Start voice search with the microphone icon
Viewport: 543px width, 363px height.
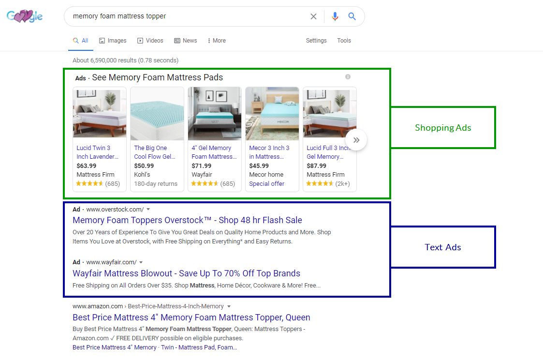[335, 16]
